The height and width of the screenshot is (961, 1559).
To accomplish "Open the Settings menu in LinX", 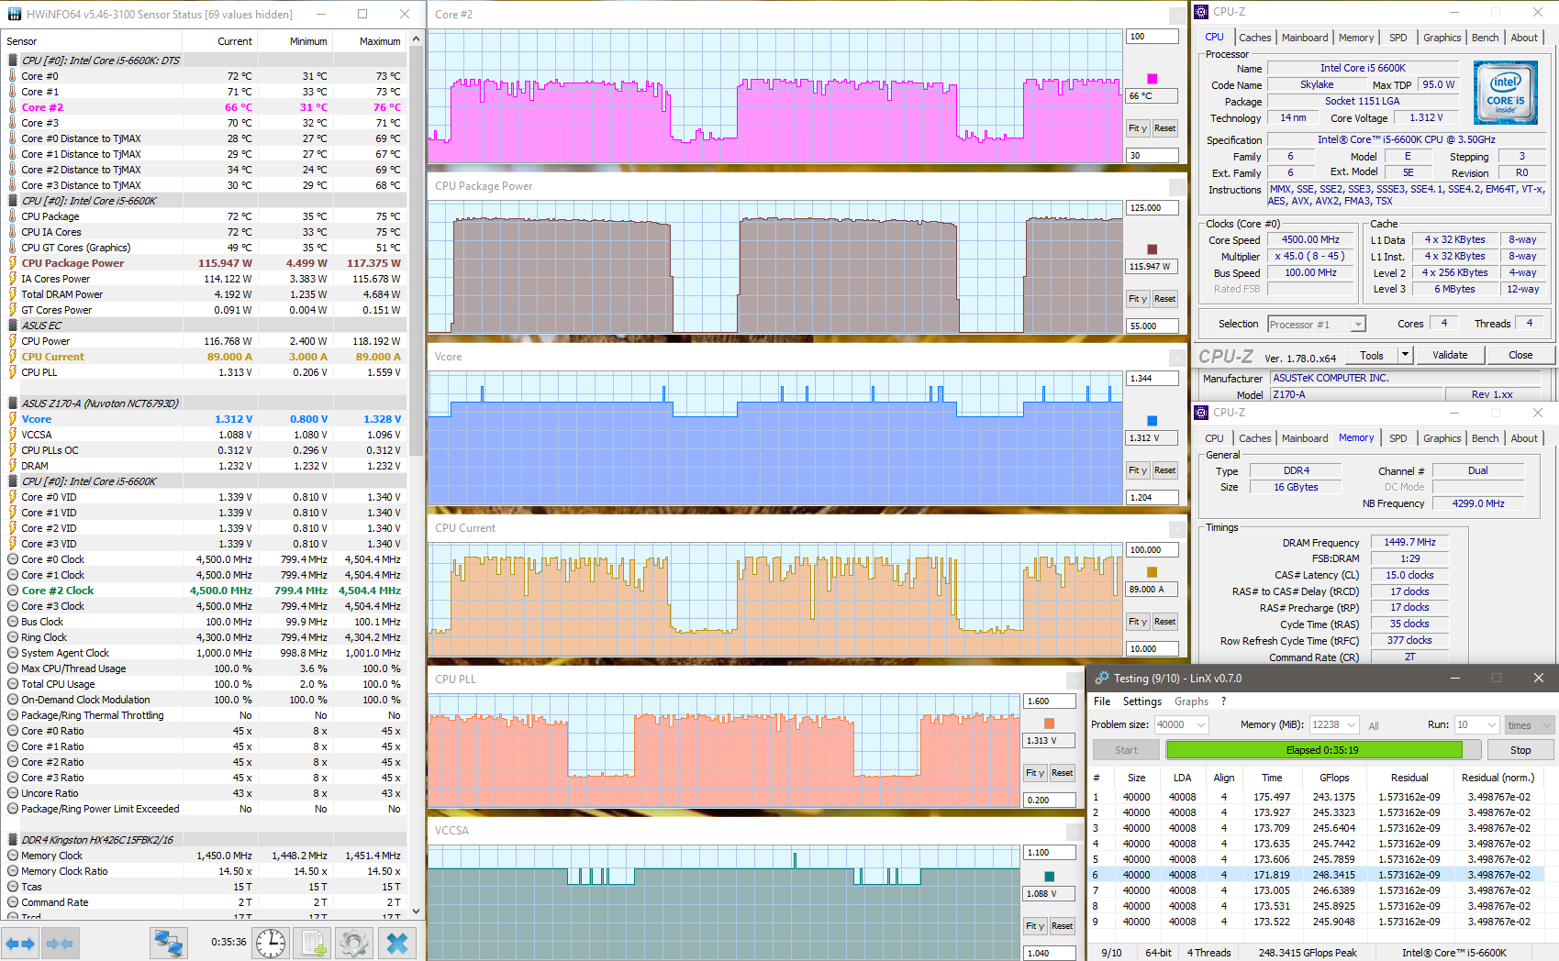I will tap(1142, 701).
